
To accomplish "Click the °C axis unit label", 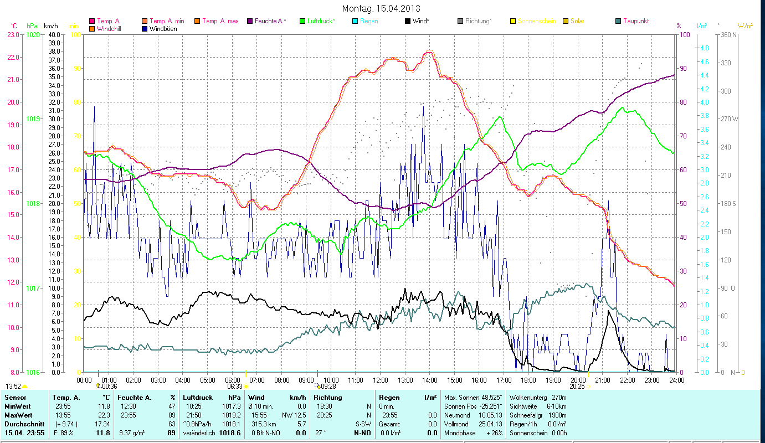I will coord(14,26).
